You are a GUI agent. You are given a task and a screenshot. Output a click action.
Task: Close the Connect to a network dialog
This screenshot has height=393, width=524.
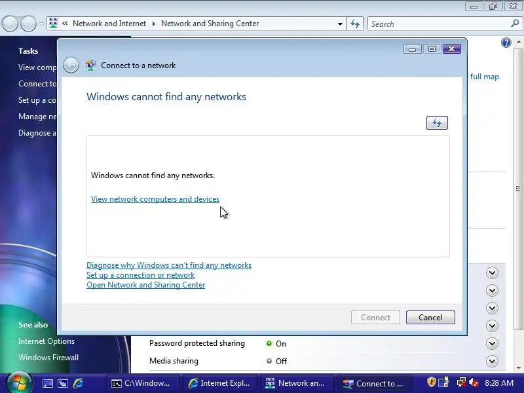click(451, 48)
